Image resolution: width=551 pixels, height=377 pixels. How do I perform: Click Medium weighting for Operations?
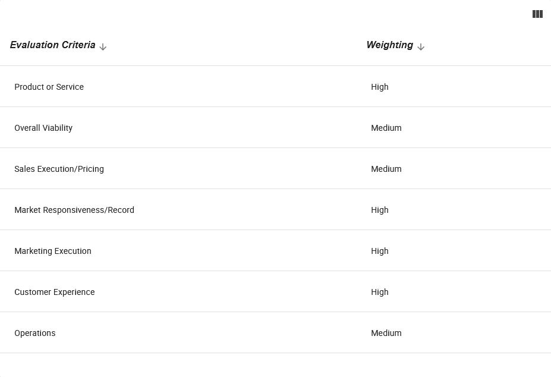386,333
